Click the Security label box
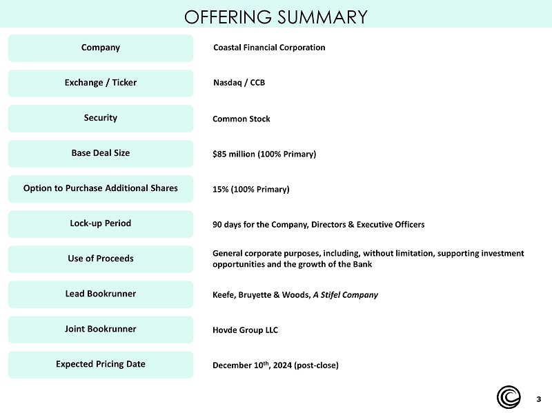Image resolution: width=552 pixels, height=413 pixels. [x=101, y=118]
